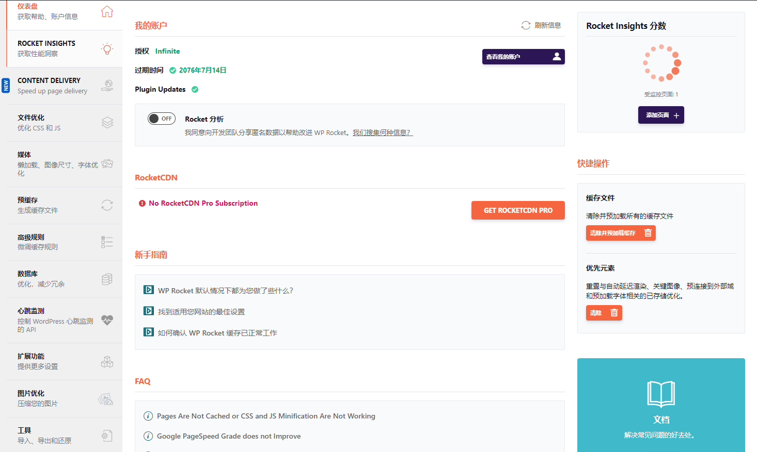The image size is (757, 452).
Task: Click the blue NEW badge on Content Delivery
Action: [6, 86]
